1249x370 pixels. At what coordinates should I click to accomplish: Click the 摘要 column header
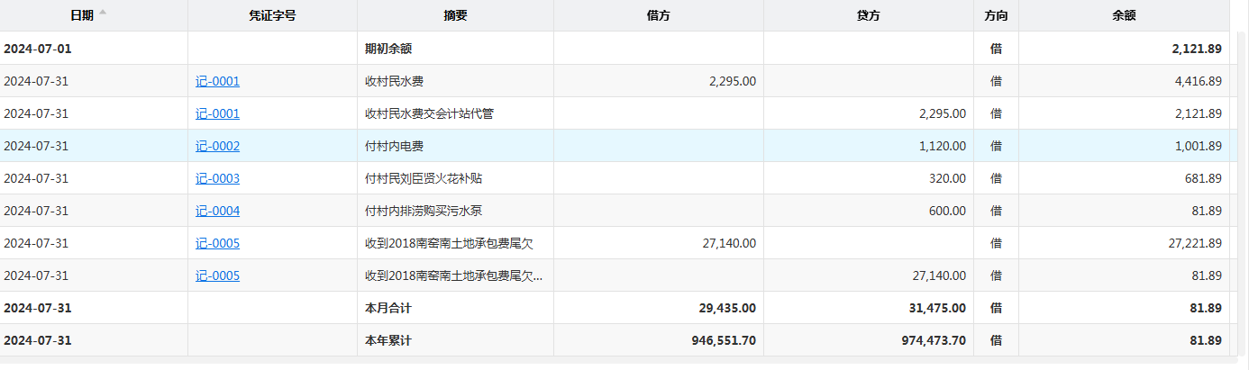455,15
